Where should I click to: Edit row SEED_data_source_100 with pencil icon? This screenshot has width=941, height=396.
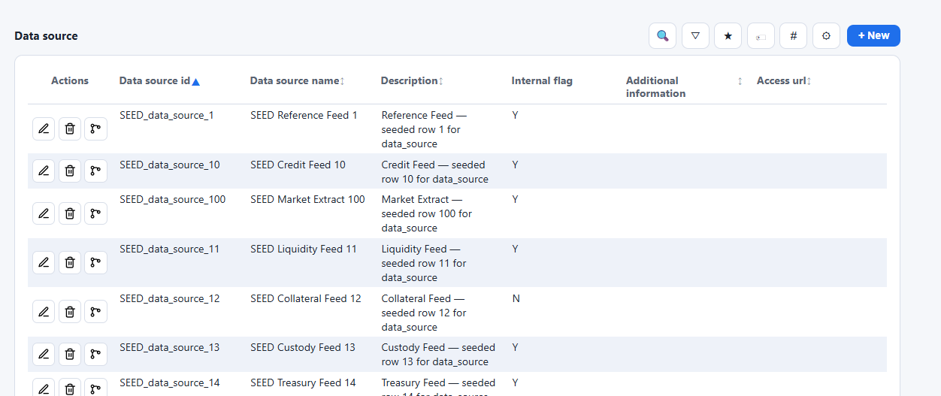pos(44,213)
